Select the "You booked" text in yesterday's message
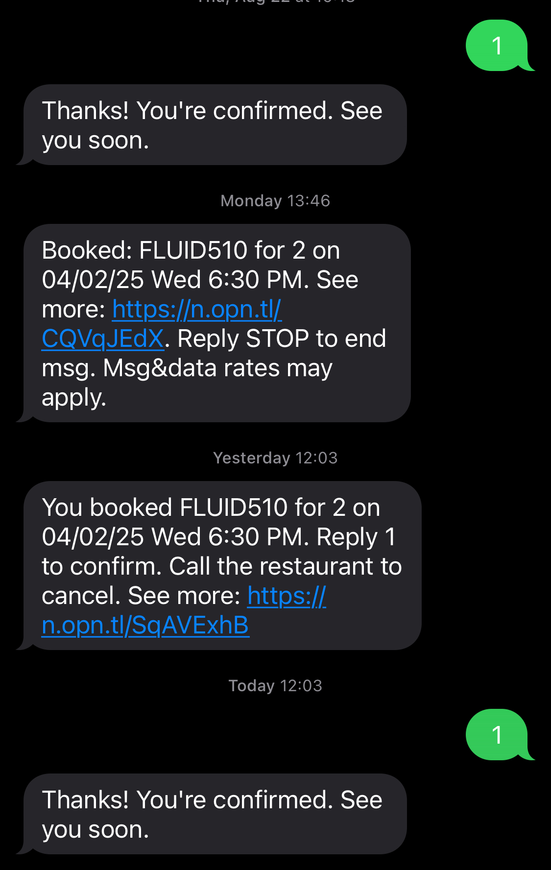The width and height of the screenshot is (551, 870). [107, 508]
